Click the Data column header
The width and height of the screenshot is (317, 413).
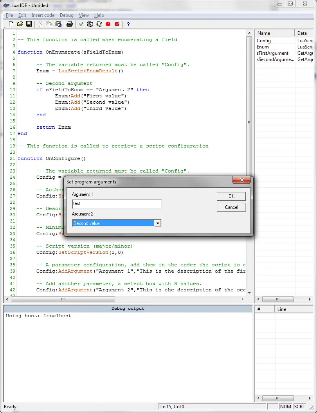(304, 33)
